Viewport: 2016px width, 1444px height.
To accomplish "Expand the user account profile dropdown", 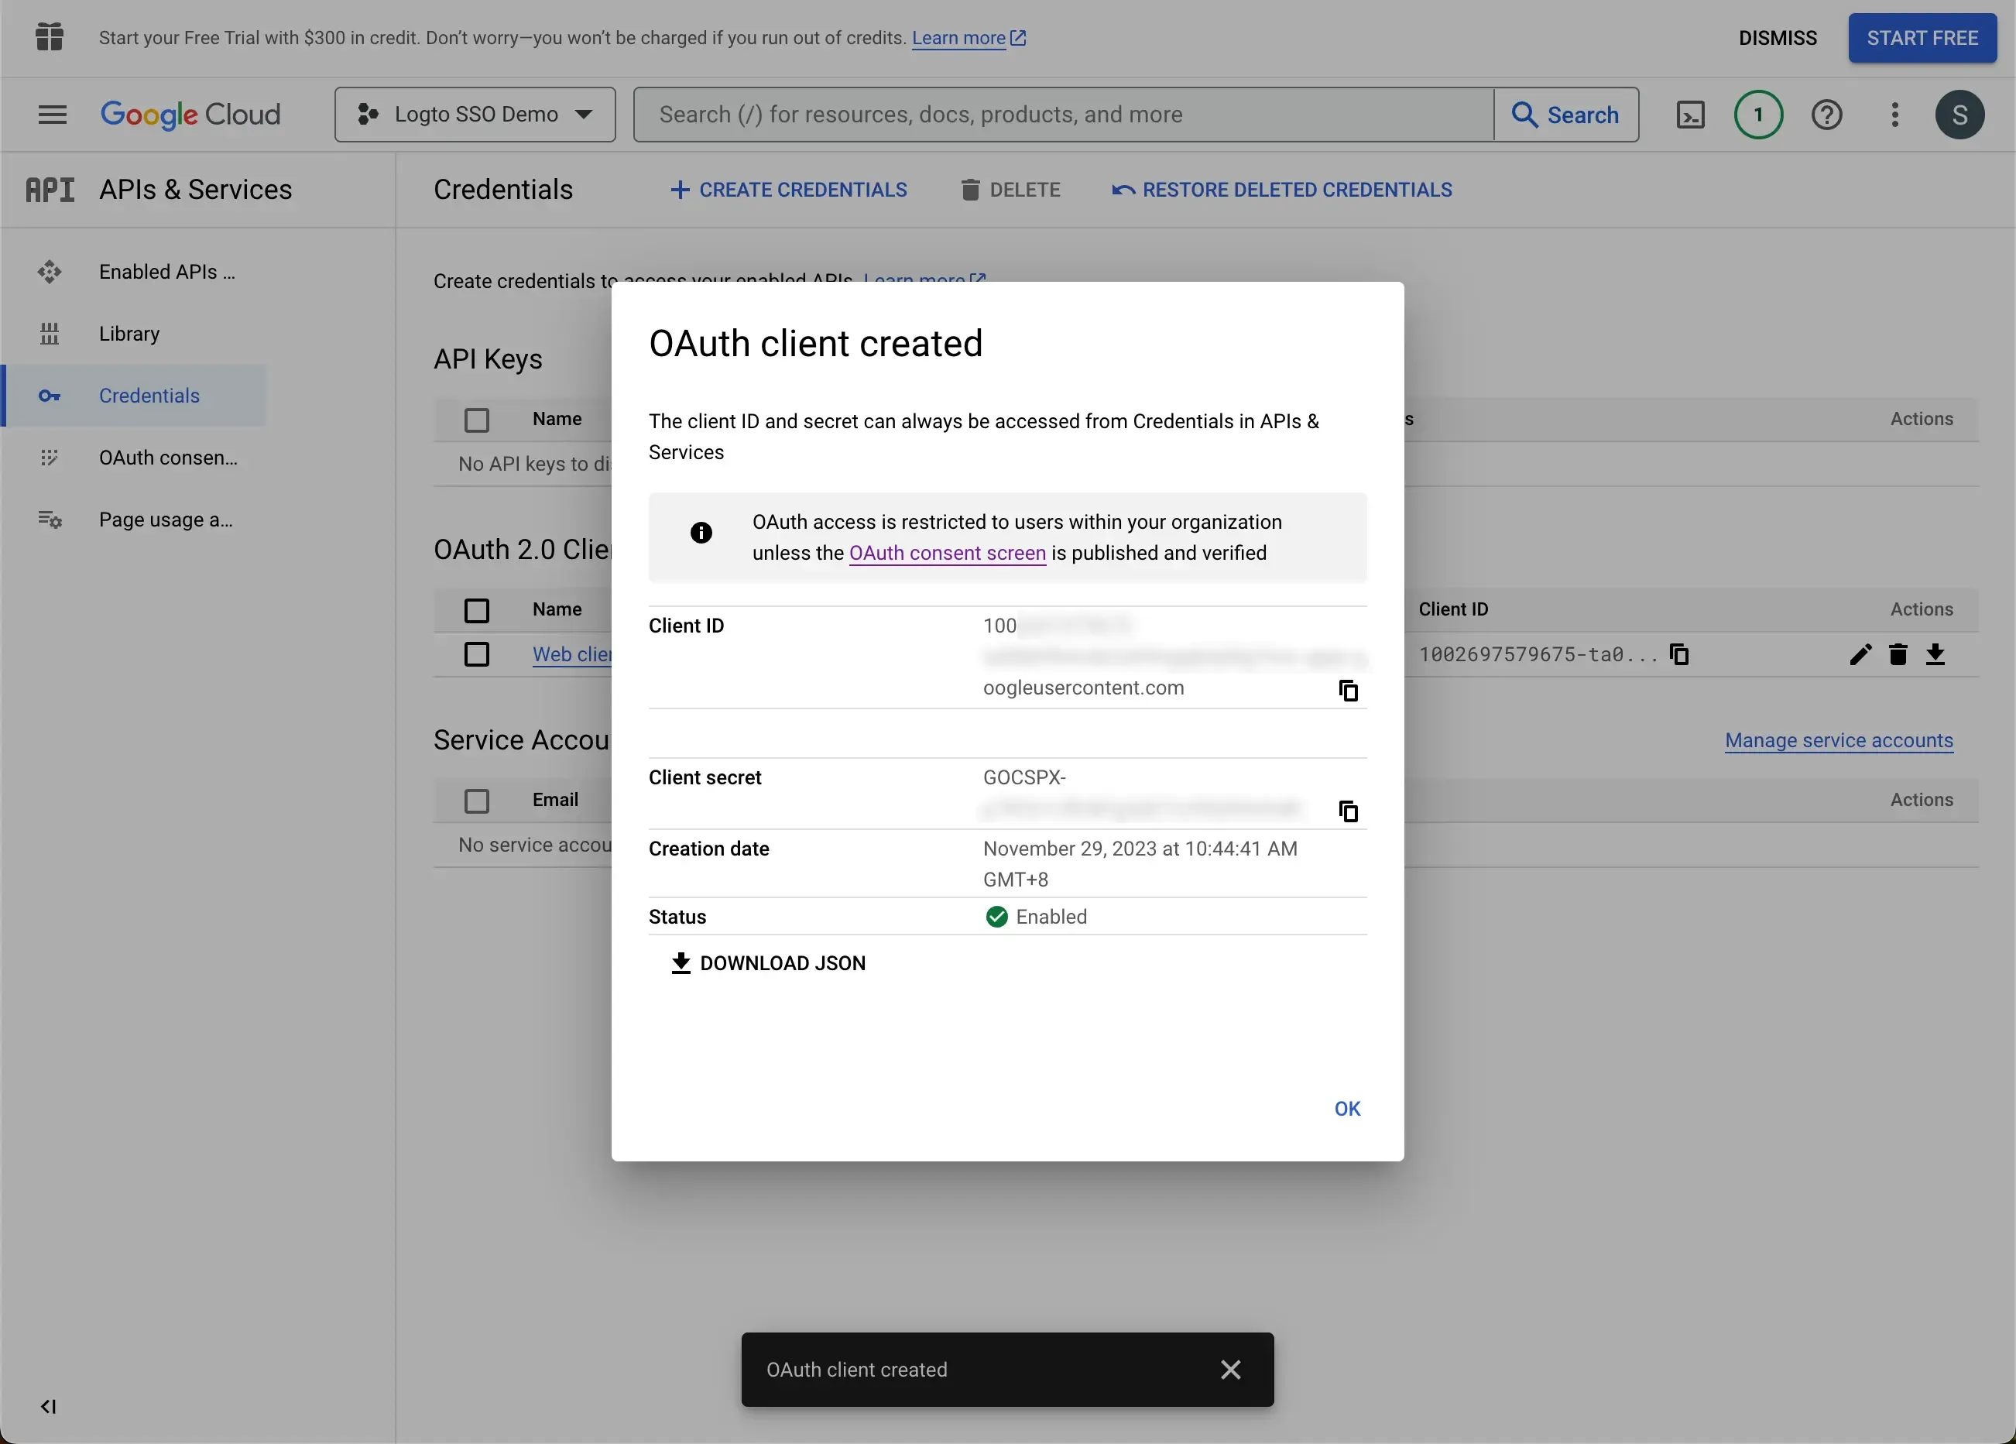I will [x=1961, y=114].
